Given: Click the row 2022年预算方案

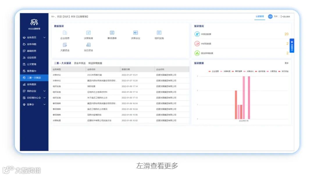Looking at the screenshot, I should point(120,75).
